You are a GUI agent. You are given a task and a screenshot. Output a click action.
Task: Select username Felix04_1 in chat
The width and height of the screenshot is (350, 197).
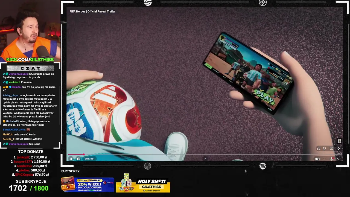[8, 139]
